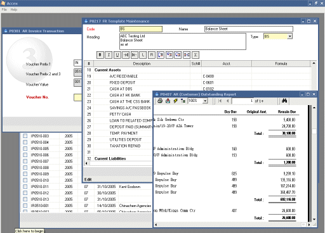Select the A/C RECEIVABLE row
The width and height of the screenshot is (325, 233).
[197, 76]
